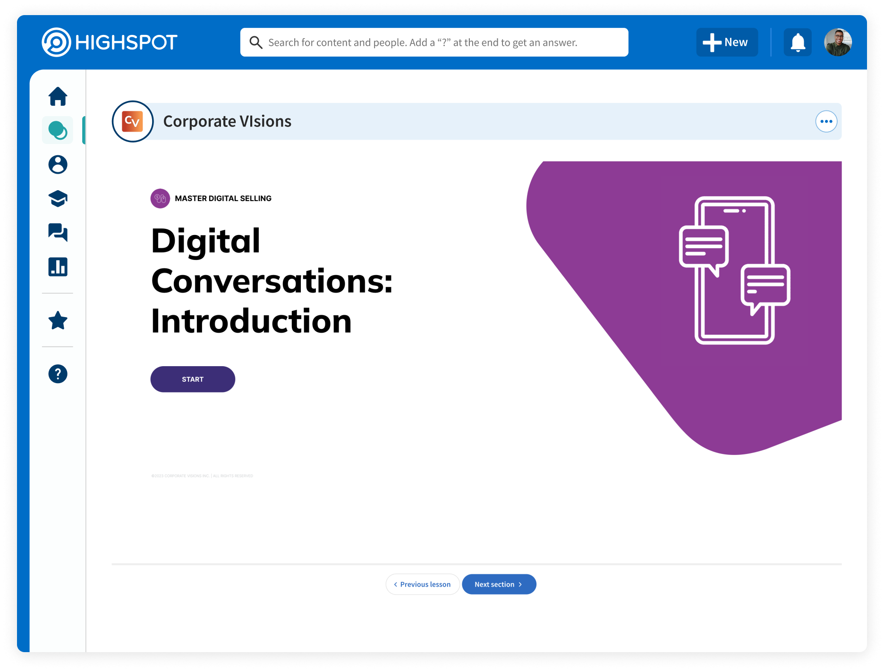Open the graduation cap training icon
The image size is (884, 671).
(x=58, y=199)
